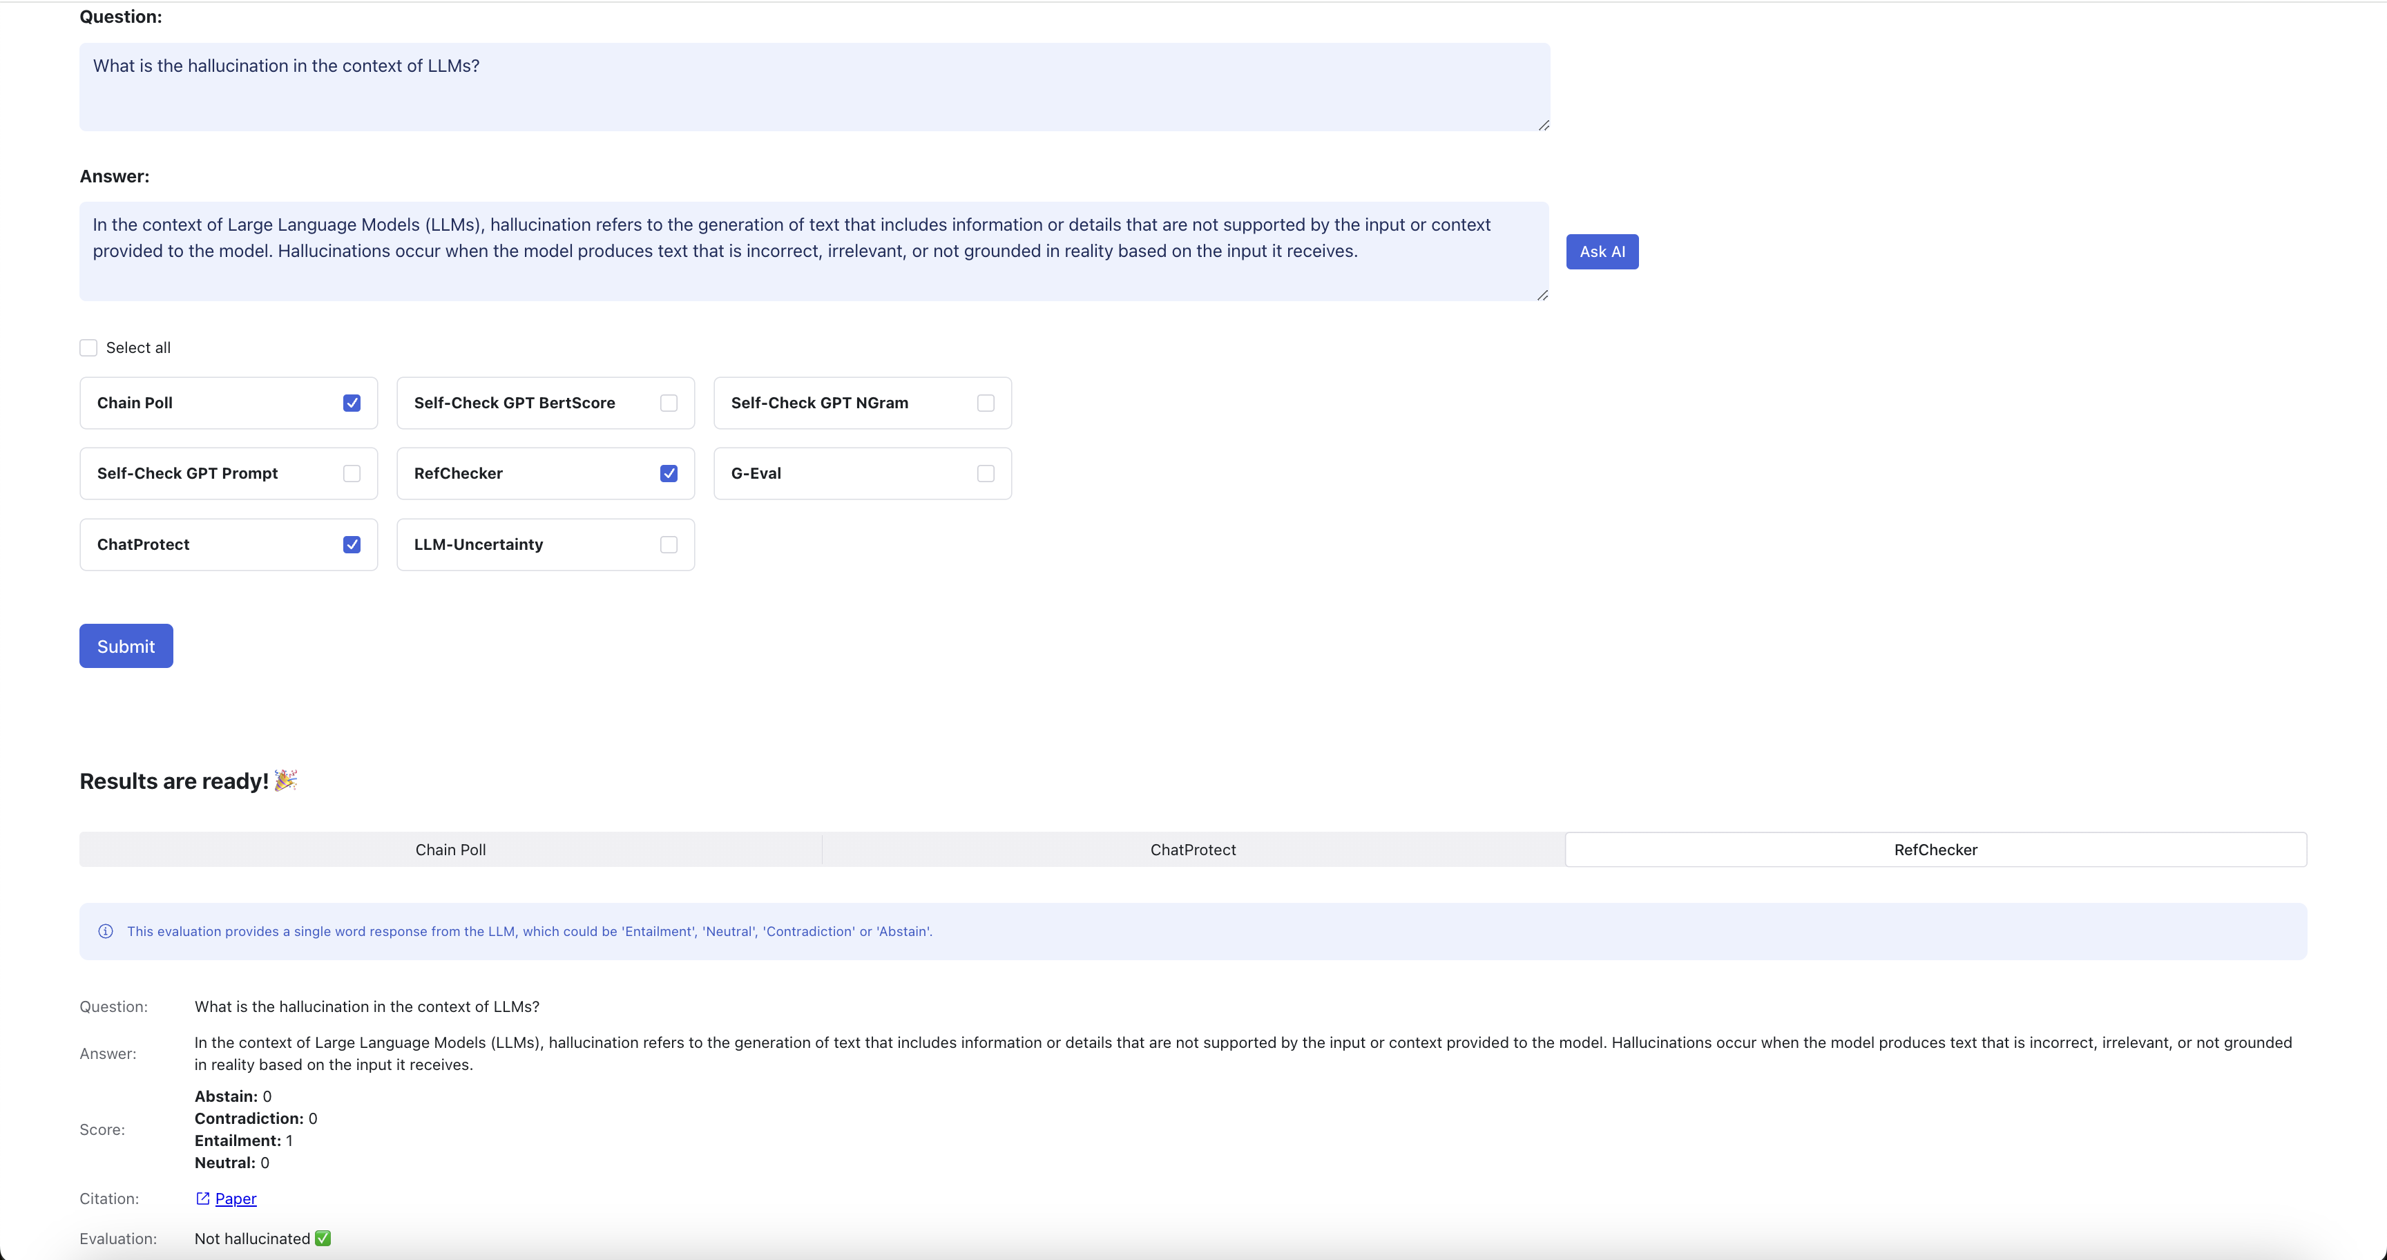Click the info icon in evaluation notice

[106, 931]
